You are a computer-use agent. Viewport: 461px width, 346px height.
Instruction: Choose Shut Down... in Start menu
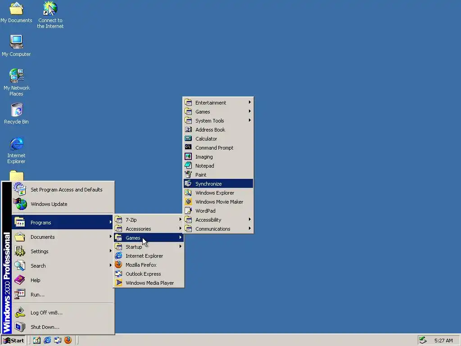click(63, 327)
